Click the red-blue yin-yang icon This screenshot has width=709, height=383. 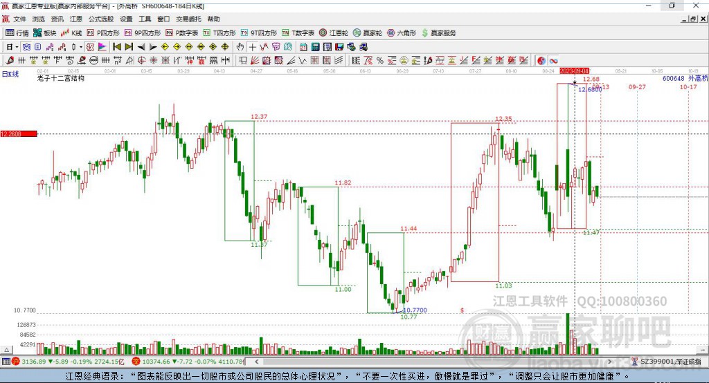point(541,61)
